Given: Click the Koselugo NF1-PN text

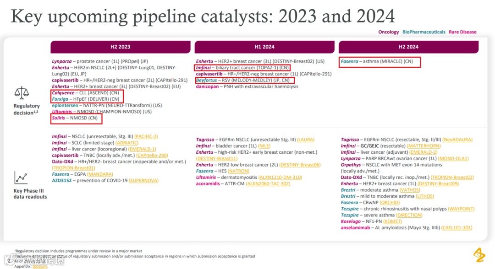Looking at the screenshot, I should click(x=361, y=221).
